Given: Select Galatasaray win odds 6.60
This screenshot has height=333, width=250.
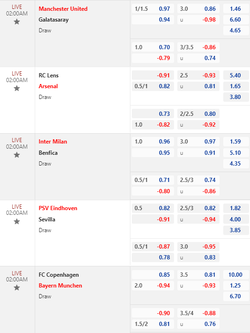Looking at the screenshot, I should tap(236, 20).
